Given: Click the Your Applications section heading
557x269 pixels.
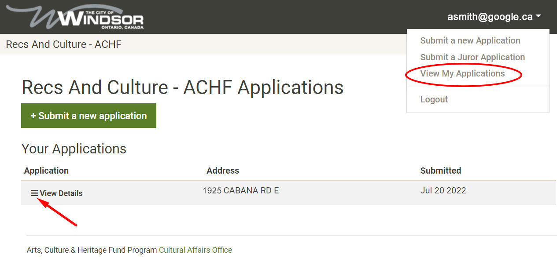Looking at the screenshot, I should [74, 149].
